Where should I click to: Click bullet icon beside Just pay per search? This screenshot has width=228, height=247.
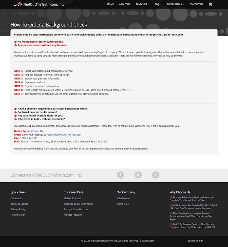15,45
